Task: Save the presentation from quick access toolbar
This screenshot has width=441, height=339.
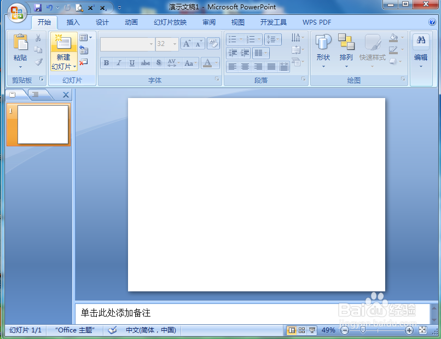Action: point(38,8)
